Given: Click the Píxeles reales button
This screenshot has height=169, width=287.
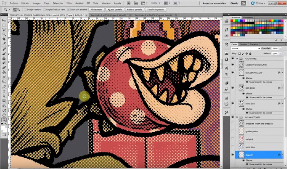Looking at the screenshot, I should click(x=97, y=9).
